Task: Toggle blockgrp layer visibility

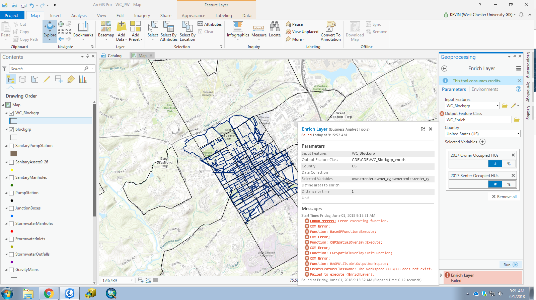Action: tap(12, 130)
